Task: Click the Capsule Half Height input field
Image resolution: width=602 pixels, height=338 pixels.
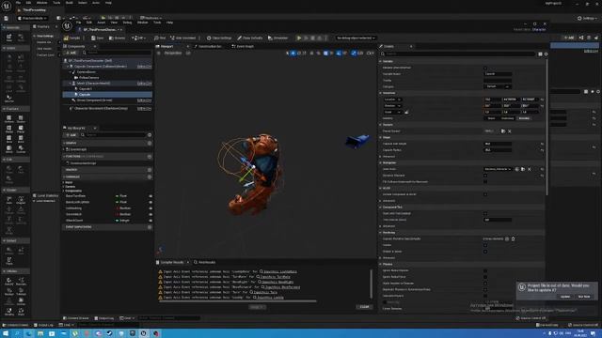Action: 498,144
